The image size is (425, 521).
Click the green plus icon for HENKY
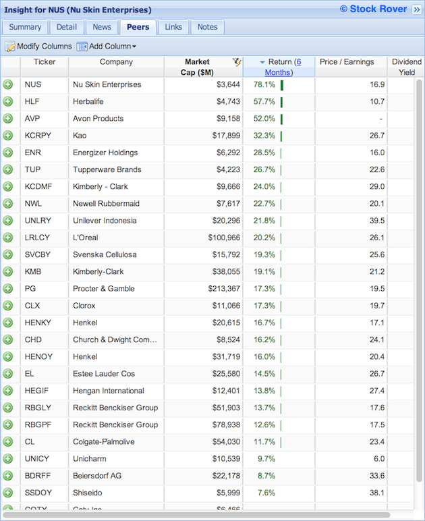point(7,323)
